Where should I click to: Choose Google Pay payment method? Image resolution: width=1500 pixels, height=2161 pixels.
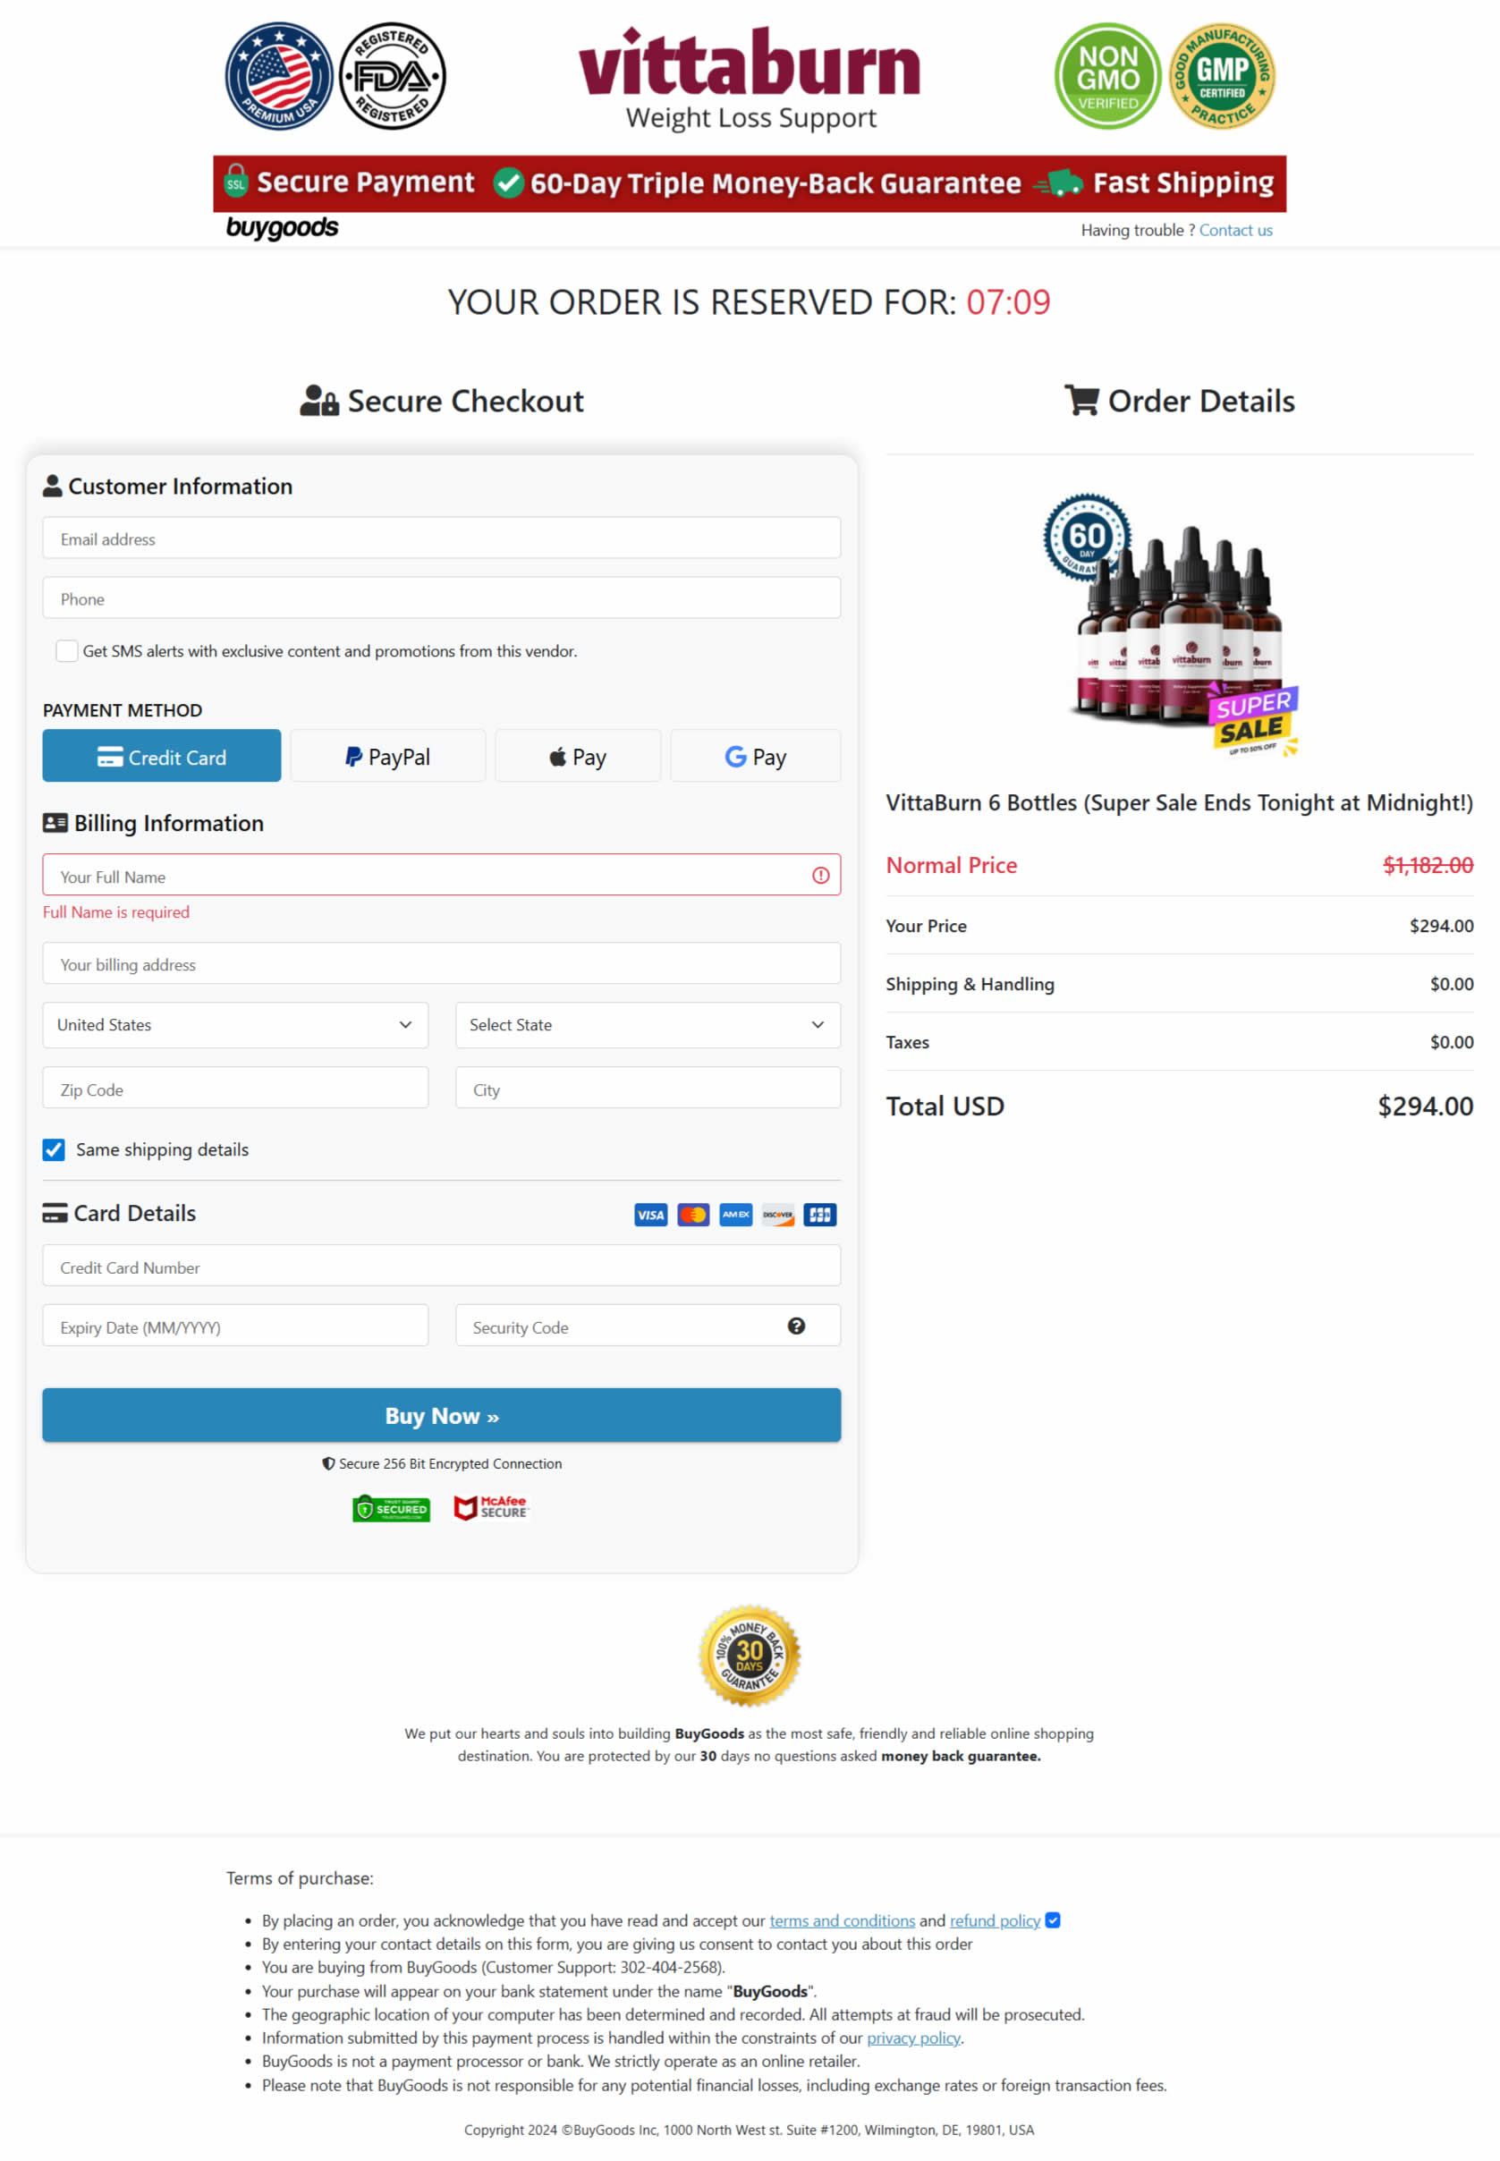click(x=756, y=757)
